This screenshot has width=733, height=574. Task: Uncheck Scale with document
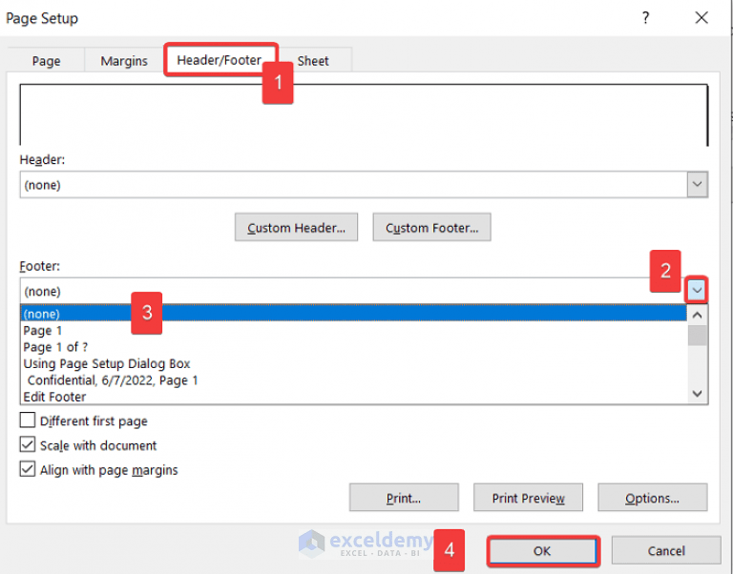click(x=28, y=444)
